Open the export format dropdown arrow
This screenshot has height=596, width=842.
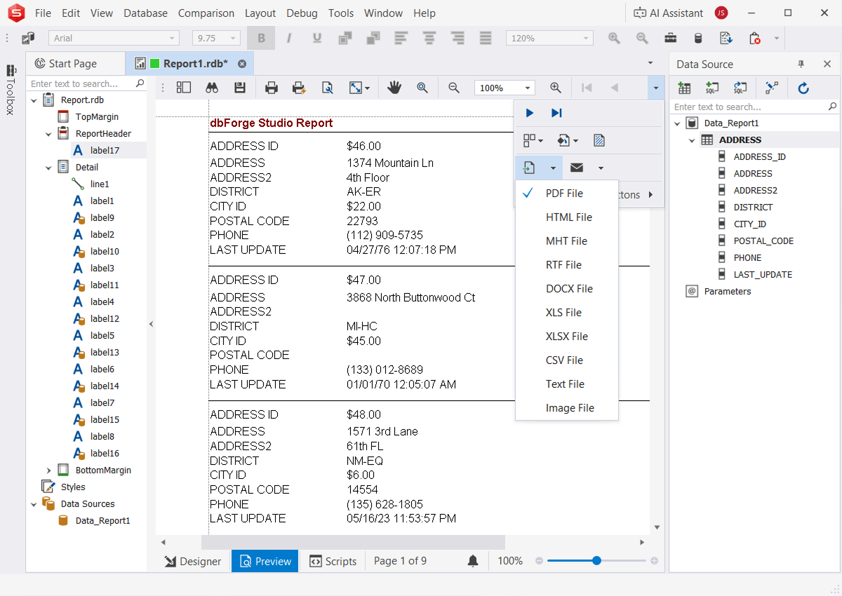pos(553,168)
